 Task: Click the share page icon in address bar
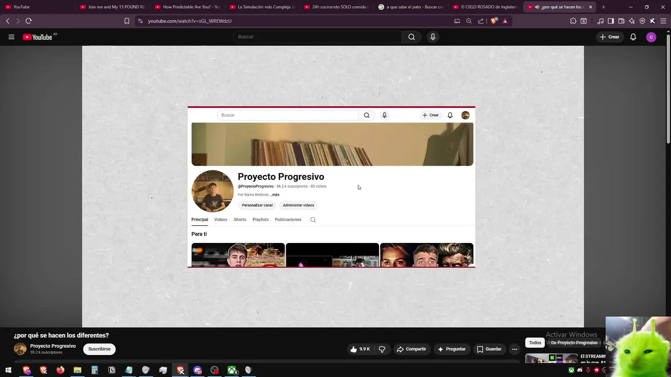481,21
